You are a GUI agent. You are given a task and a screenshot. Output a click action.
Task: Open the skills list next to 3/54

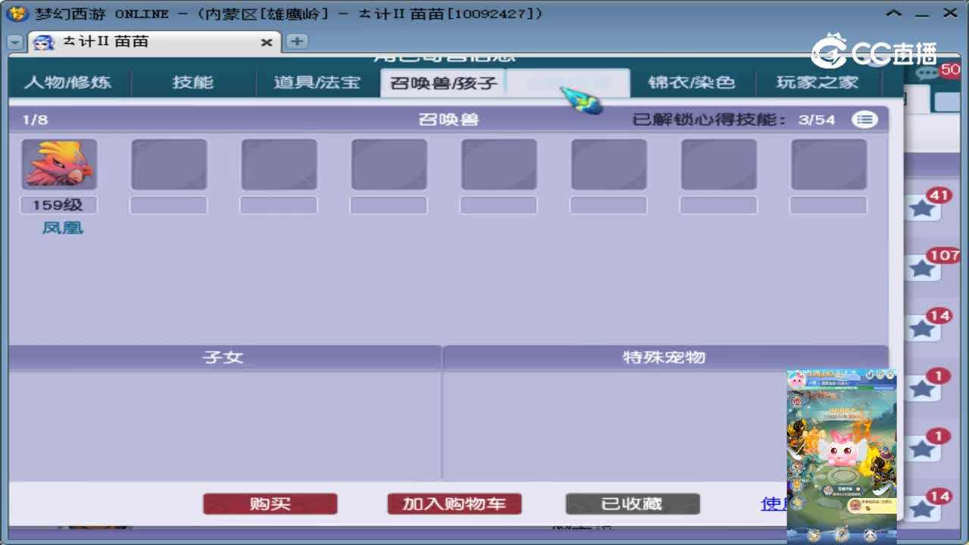pyautogui.click(x=864, y=120)
